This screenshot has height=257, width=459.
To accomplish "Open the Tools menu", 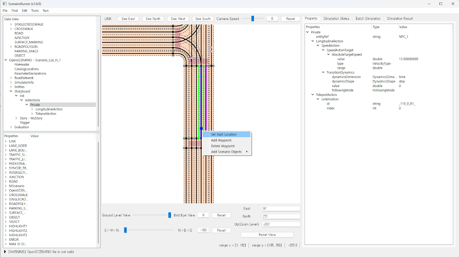I will click(x=35, y=11).
